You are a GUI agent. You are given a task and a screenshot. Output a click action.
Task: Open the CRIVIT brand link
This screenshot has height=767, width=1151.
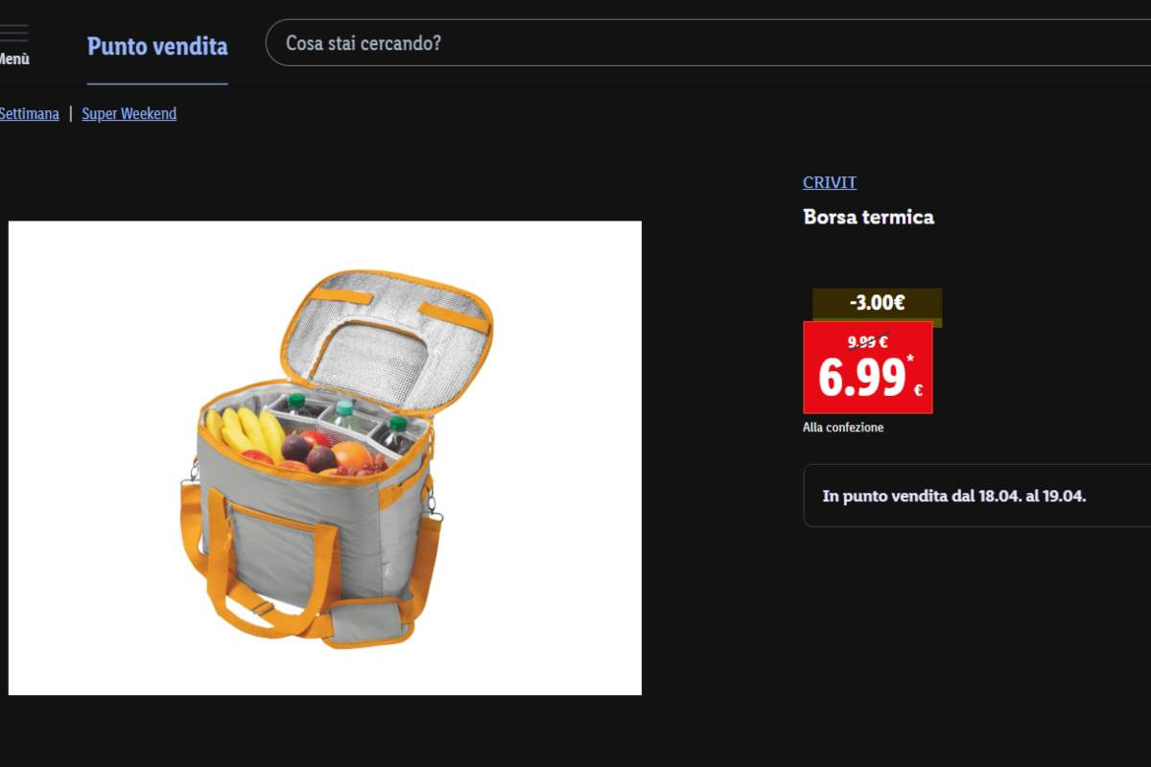point(830,182)
